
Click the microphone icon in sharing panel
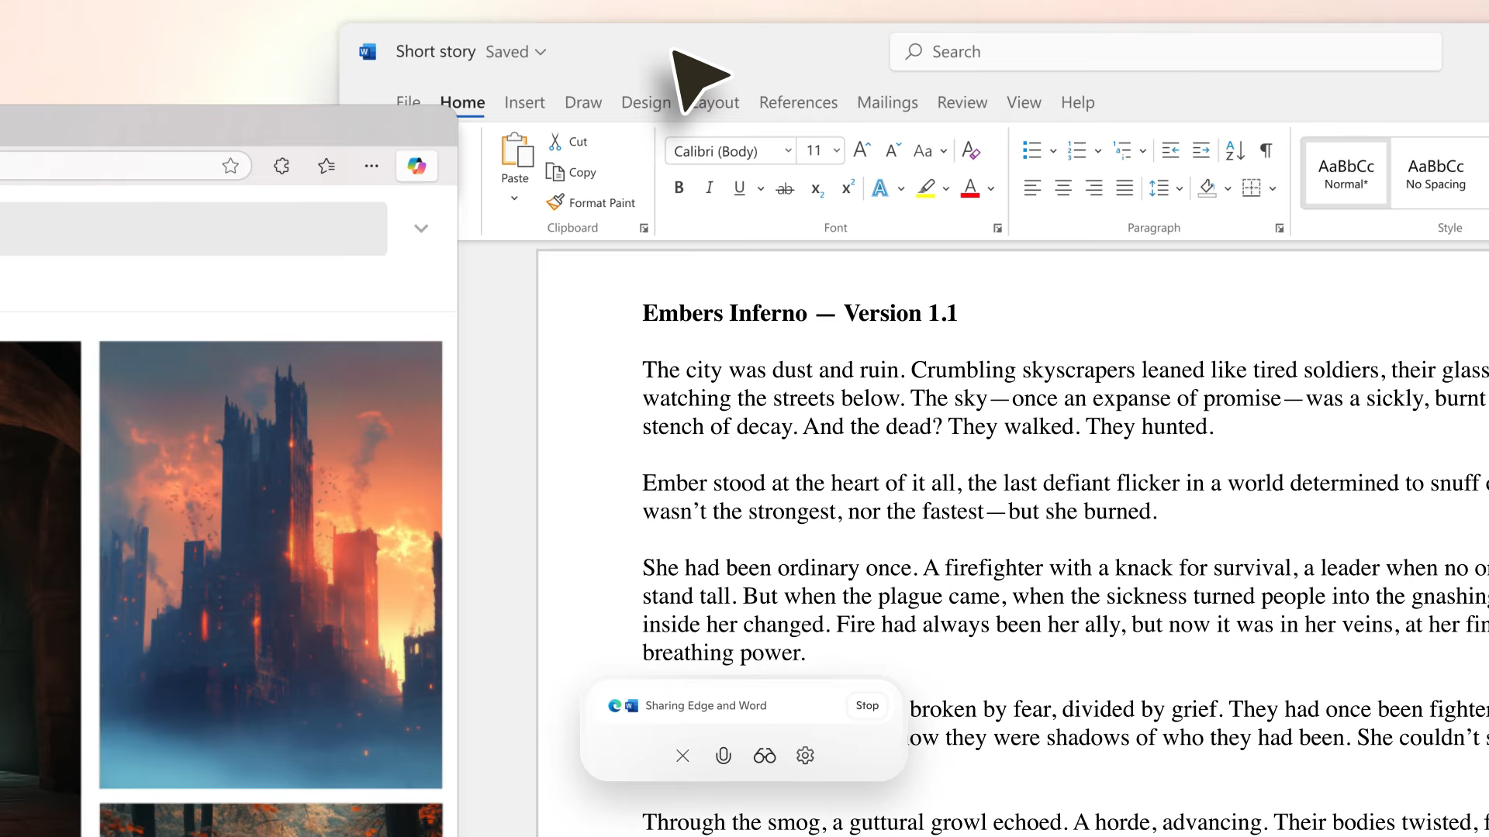point(723,756)
